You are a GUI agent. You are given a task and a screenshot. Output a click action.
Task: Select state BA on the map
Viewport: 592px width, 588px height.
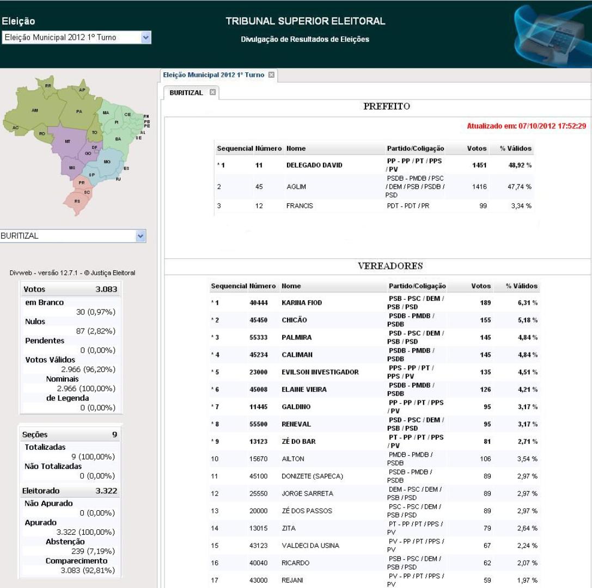pos(118,139)
